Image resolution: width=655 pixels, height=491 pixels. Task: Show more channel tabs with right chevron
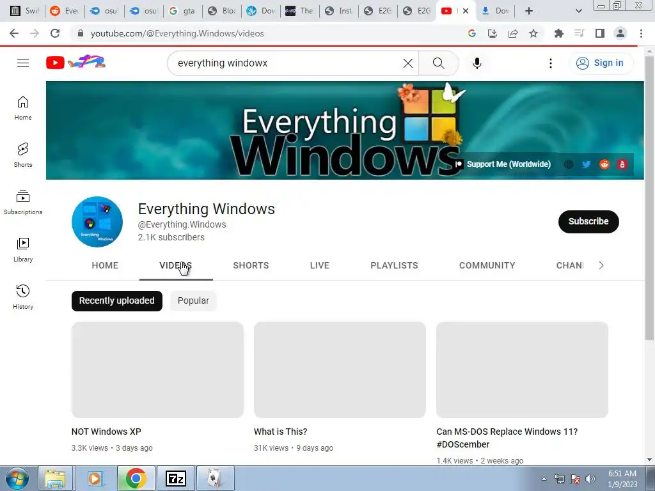click(601, 265)
